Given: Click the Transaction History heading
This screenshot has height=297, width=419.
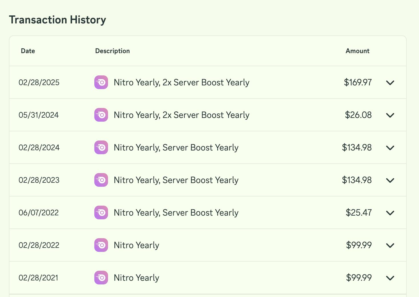Looking at the screenshot, I should pyautogui.click(x=57, y=20).
